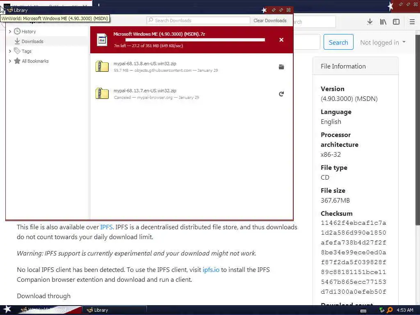Expand the Tags tree node
The width and height of the screenshot is (420, 315).
10,51
